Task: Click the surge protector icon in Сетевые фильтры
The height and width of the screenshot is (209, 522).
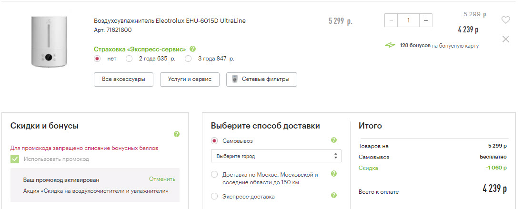Action: [x=235, y=79]
